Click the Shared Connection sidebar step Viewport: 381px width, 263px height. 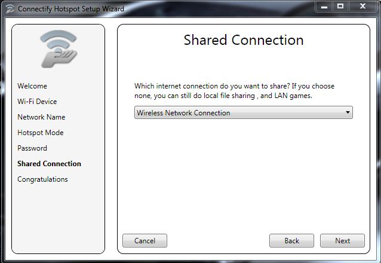49,164
